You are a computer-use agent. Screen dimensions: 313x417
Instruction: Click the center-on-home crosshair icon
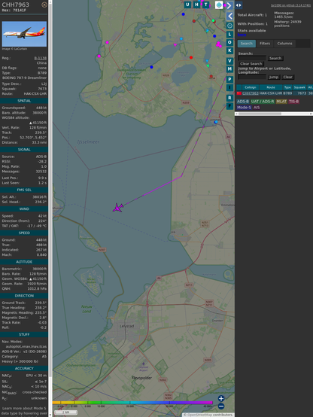229,26
